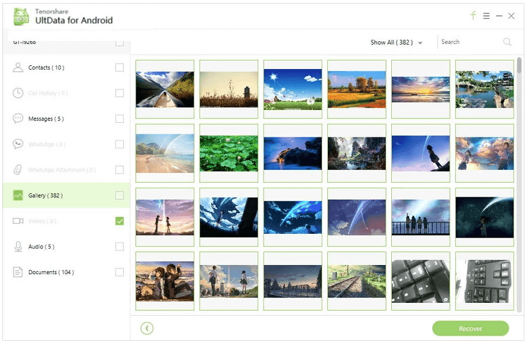This screenshot has width=528, height=345.
Task: Select the railway tracks thumbnail
Action: point(357,281)
